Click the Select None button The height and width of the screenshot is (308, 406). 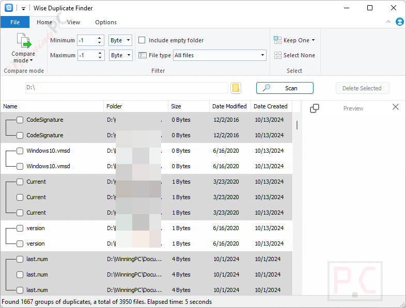click(x=294, y=55)
